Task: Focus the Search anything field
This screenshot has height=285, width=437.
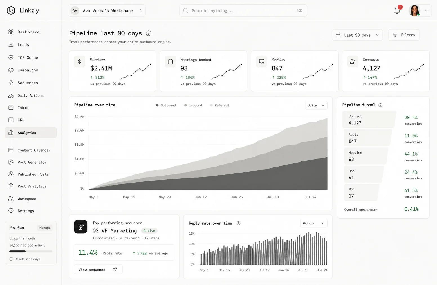Action: 243,11
